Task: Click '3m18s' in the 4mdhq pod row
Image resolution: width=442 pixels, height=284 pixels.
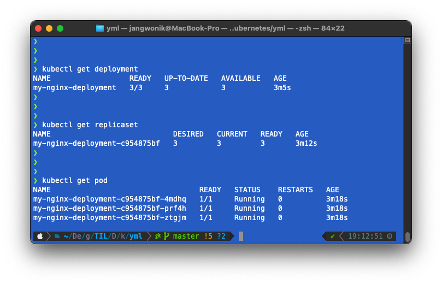Action: (337, 199)
